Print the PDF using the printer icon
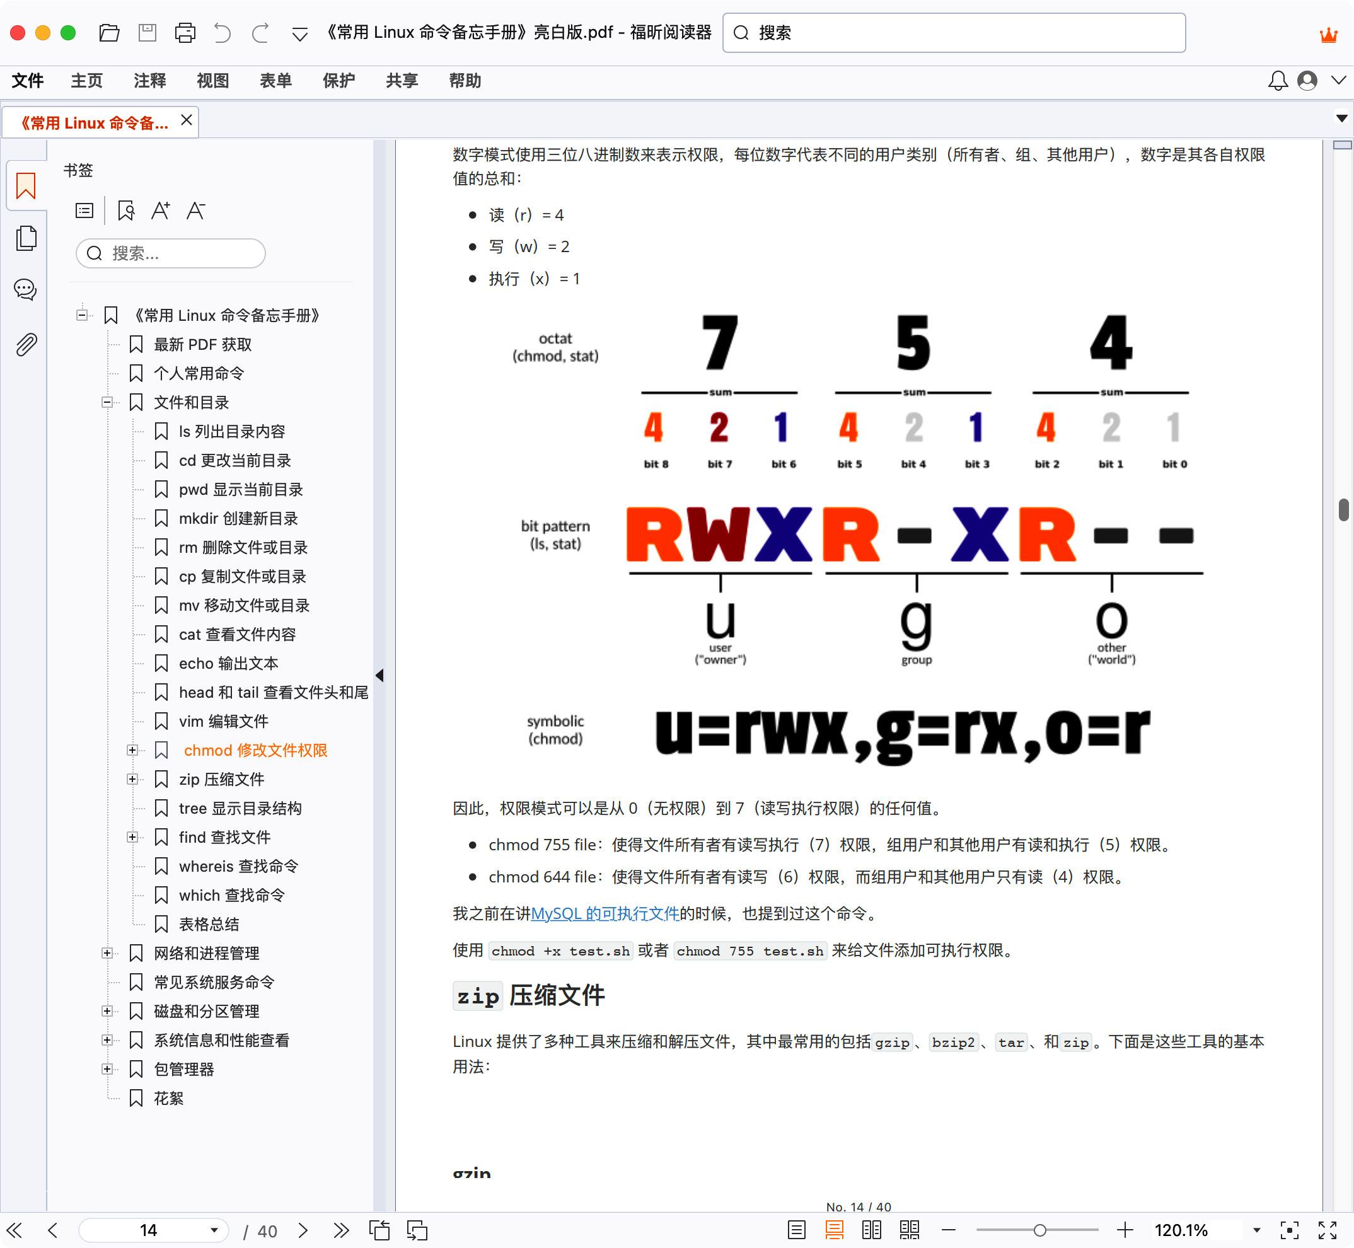The image size is (1354, 1248). point(185,32)
